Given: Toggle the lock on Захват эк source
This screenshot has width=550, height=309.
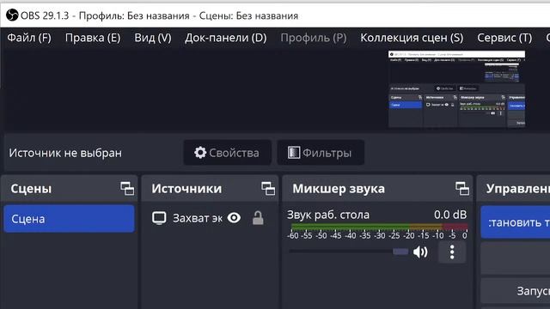Looking at the screenshot, I should coord(258,218).
